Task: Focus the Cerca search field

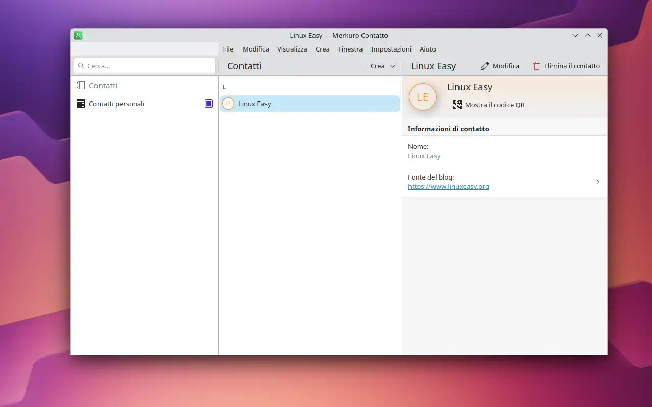Action: pyautogui.click(x=145, y=66)
